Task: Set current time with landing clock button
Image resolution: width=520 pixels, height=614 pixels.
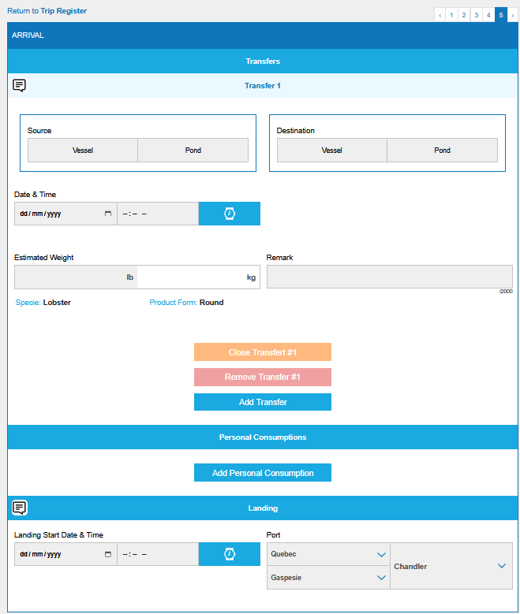Action: click(229, 554)
